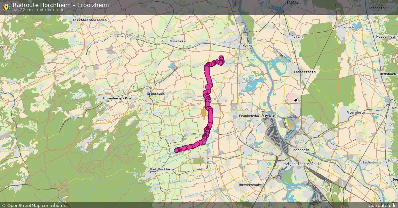The width and height of the screenshot is (398, 208).
Task: Click the Heppenheim label
Action: pos(386,37)
